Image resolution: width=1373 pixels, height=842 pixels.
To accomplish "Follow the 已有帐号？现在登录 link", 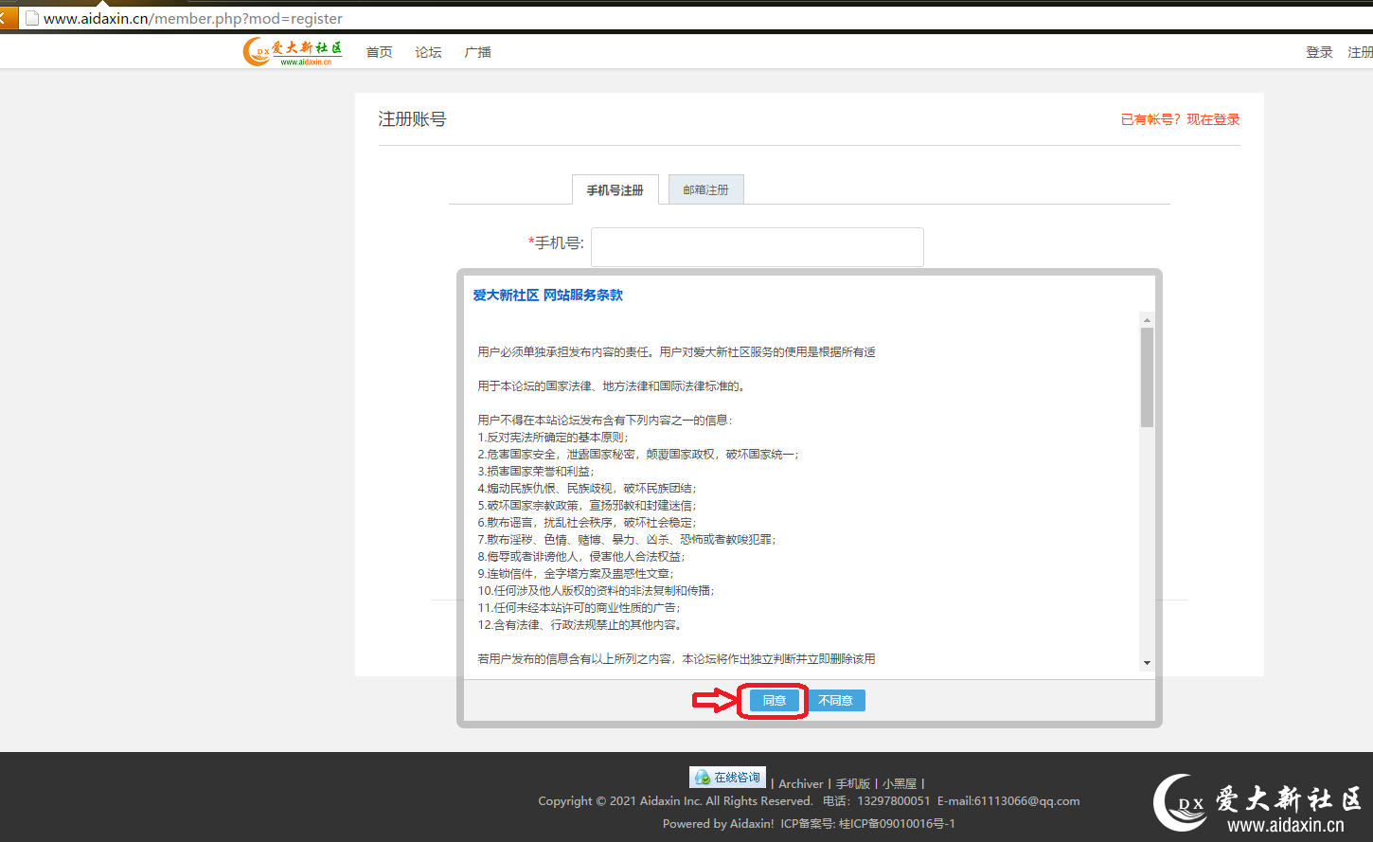I will point(1180,119).
